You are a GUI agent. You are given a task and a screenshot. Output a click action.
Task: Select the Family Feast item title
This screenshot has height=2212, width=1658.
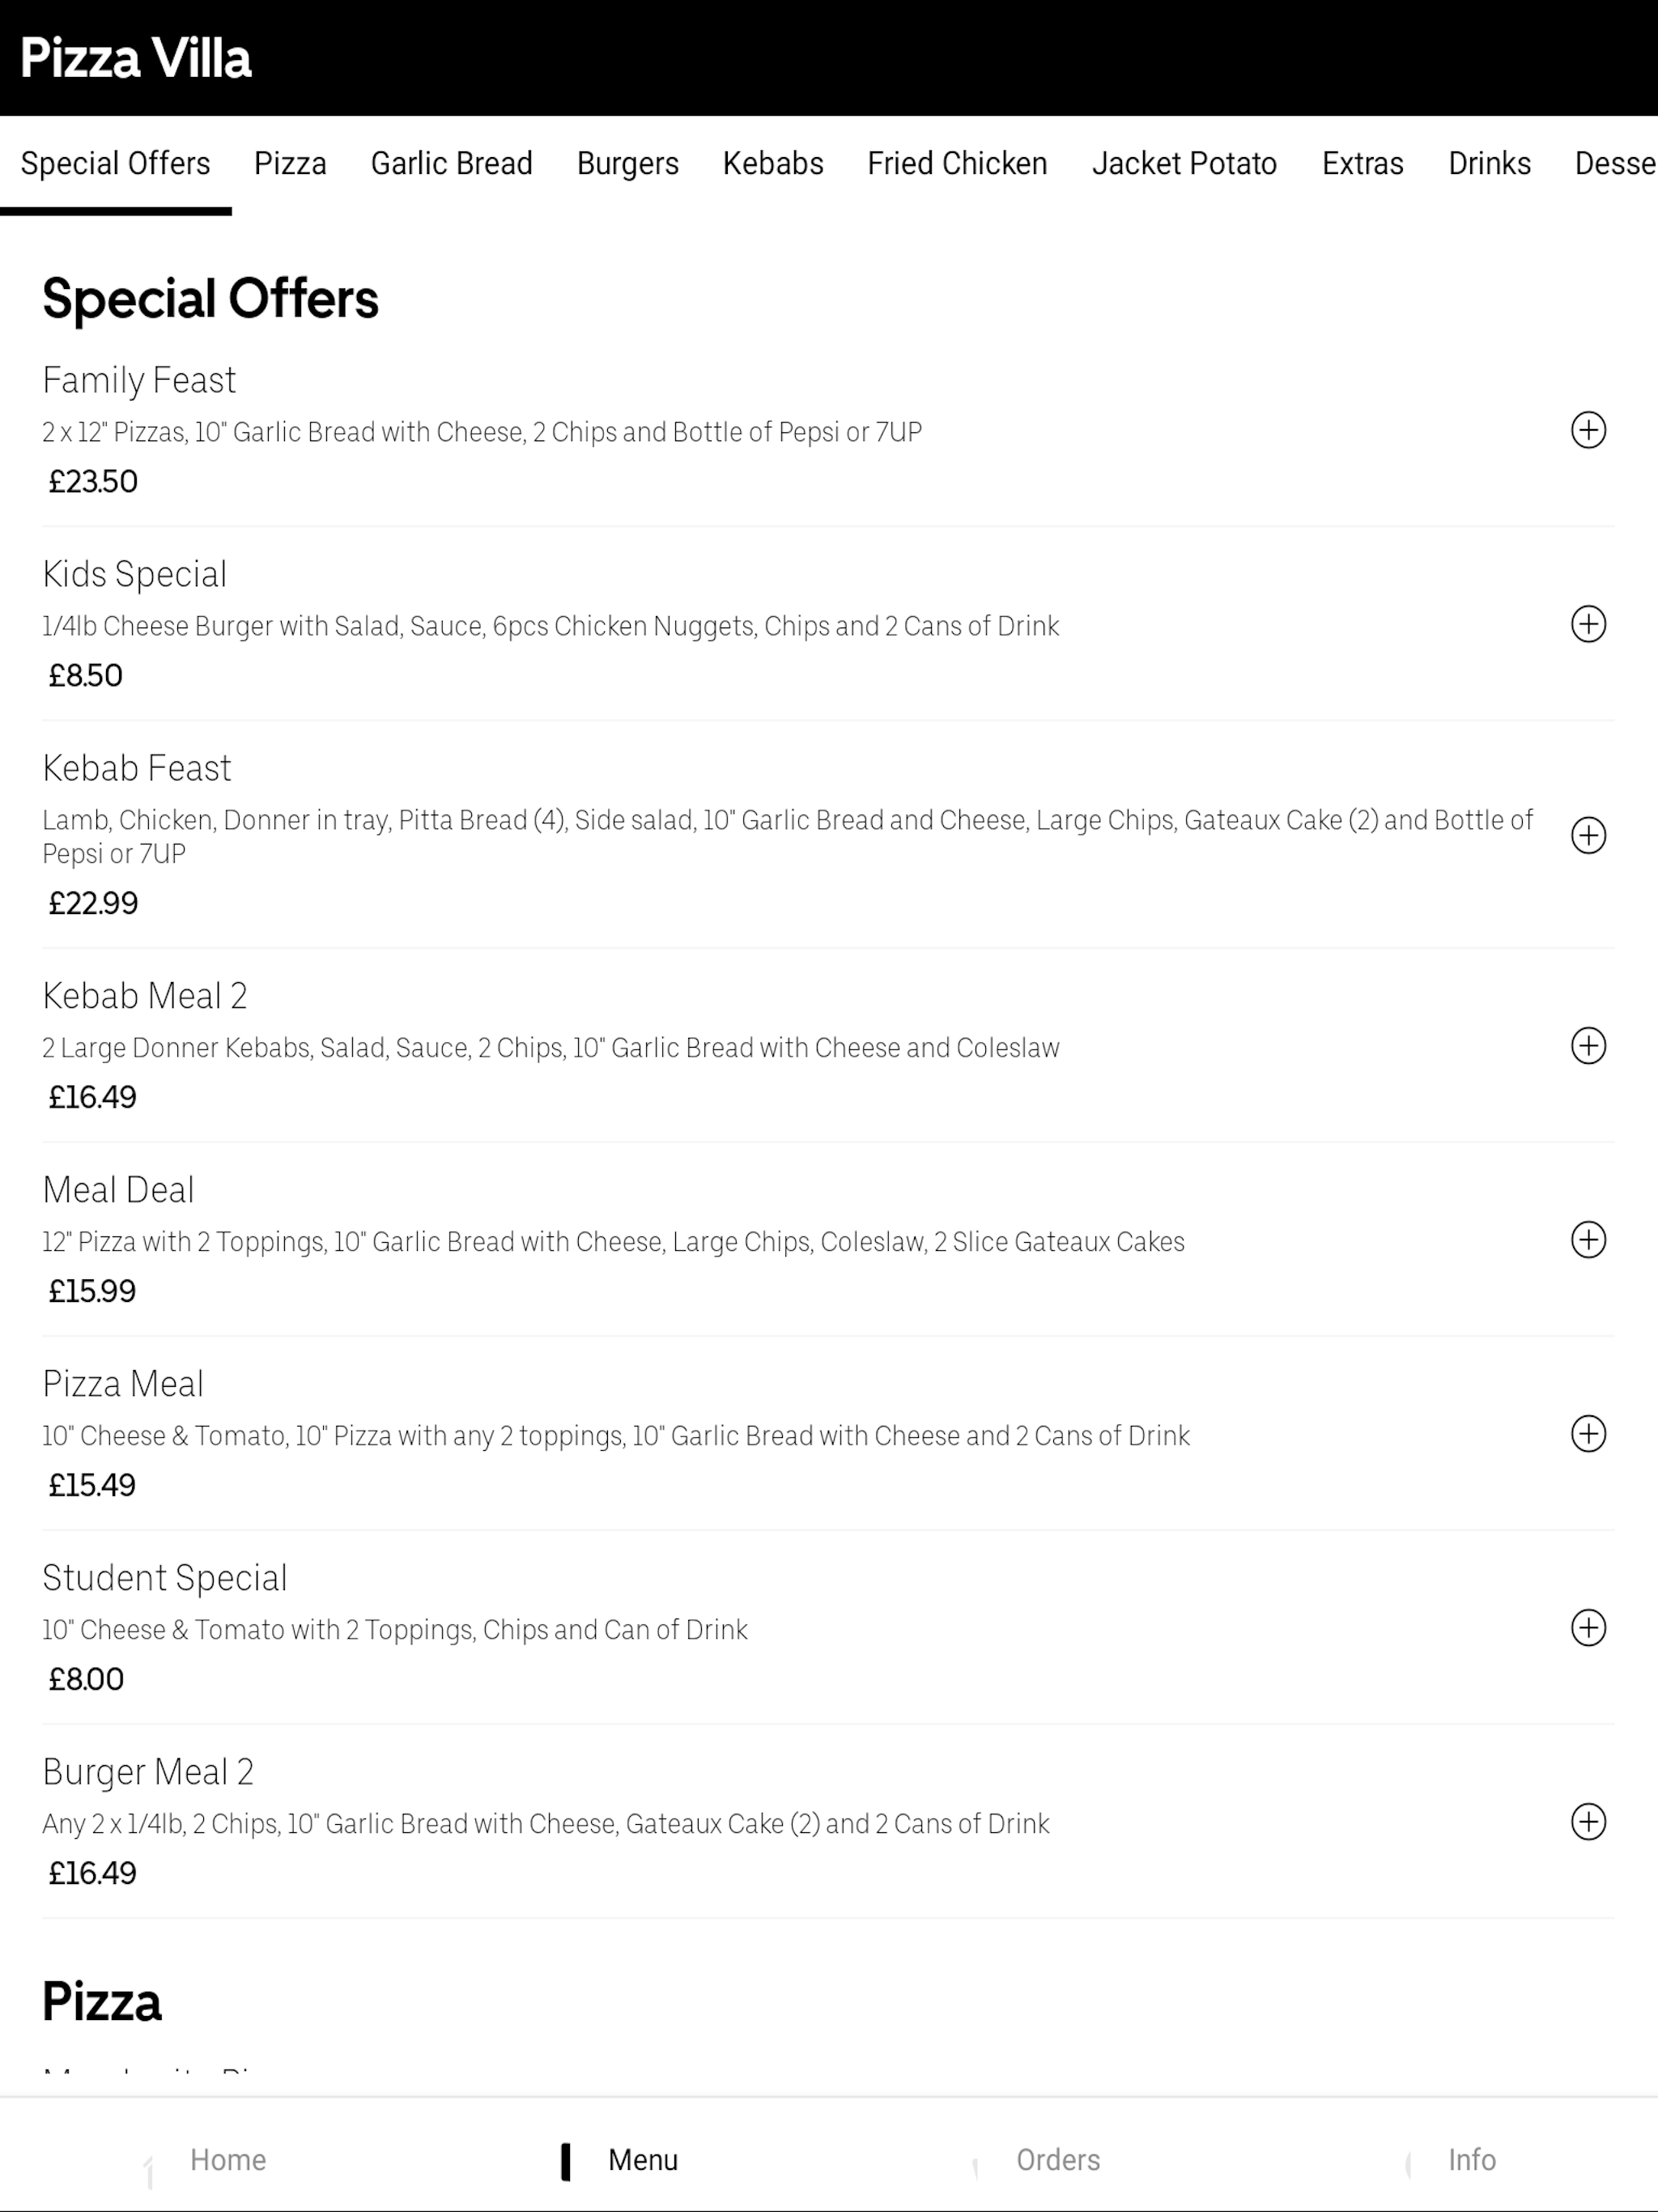coord(139,380)
